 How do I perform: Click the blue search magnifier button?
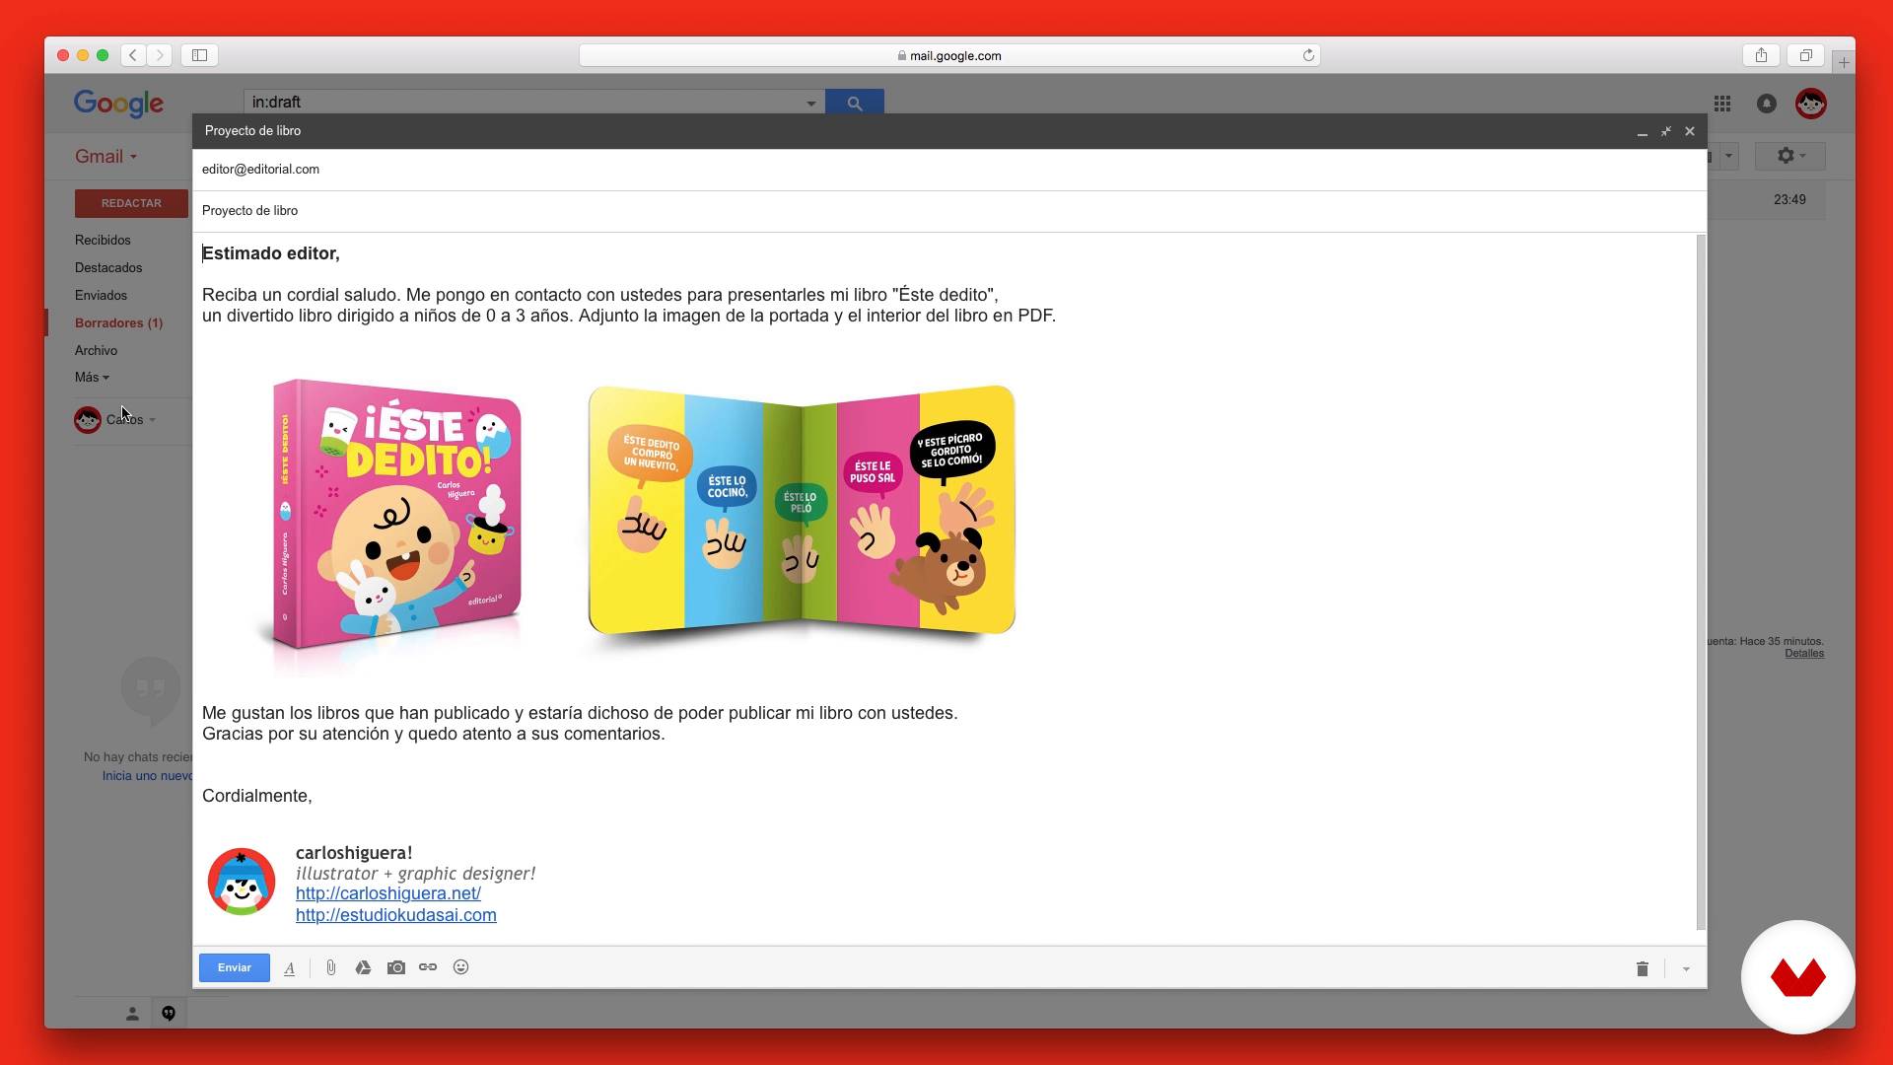pos(855,103)
